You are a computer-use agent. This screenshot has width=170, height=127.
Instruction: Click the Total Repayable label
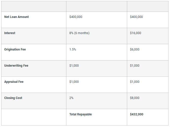[x=81, y=114]
